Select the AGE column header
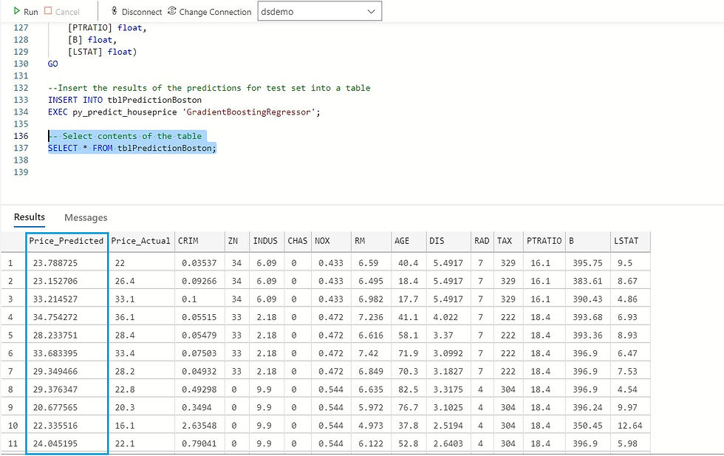The height and width of the screenshot is (456, 724). click(x=408, y=241)
